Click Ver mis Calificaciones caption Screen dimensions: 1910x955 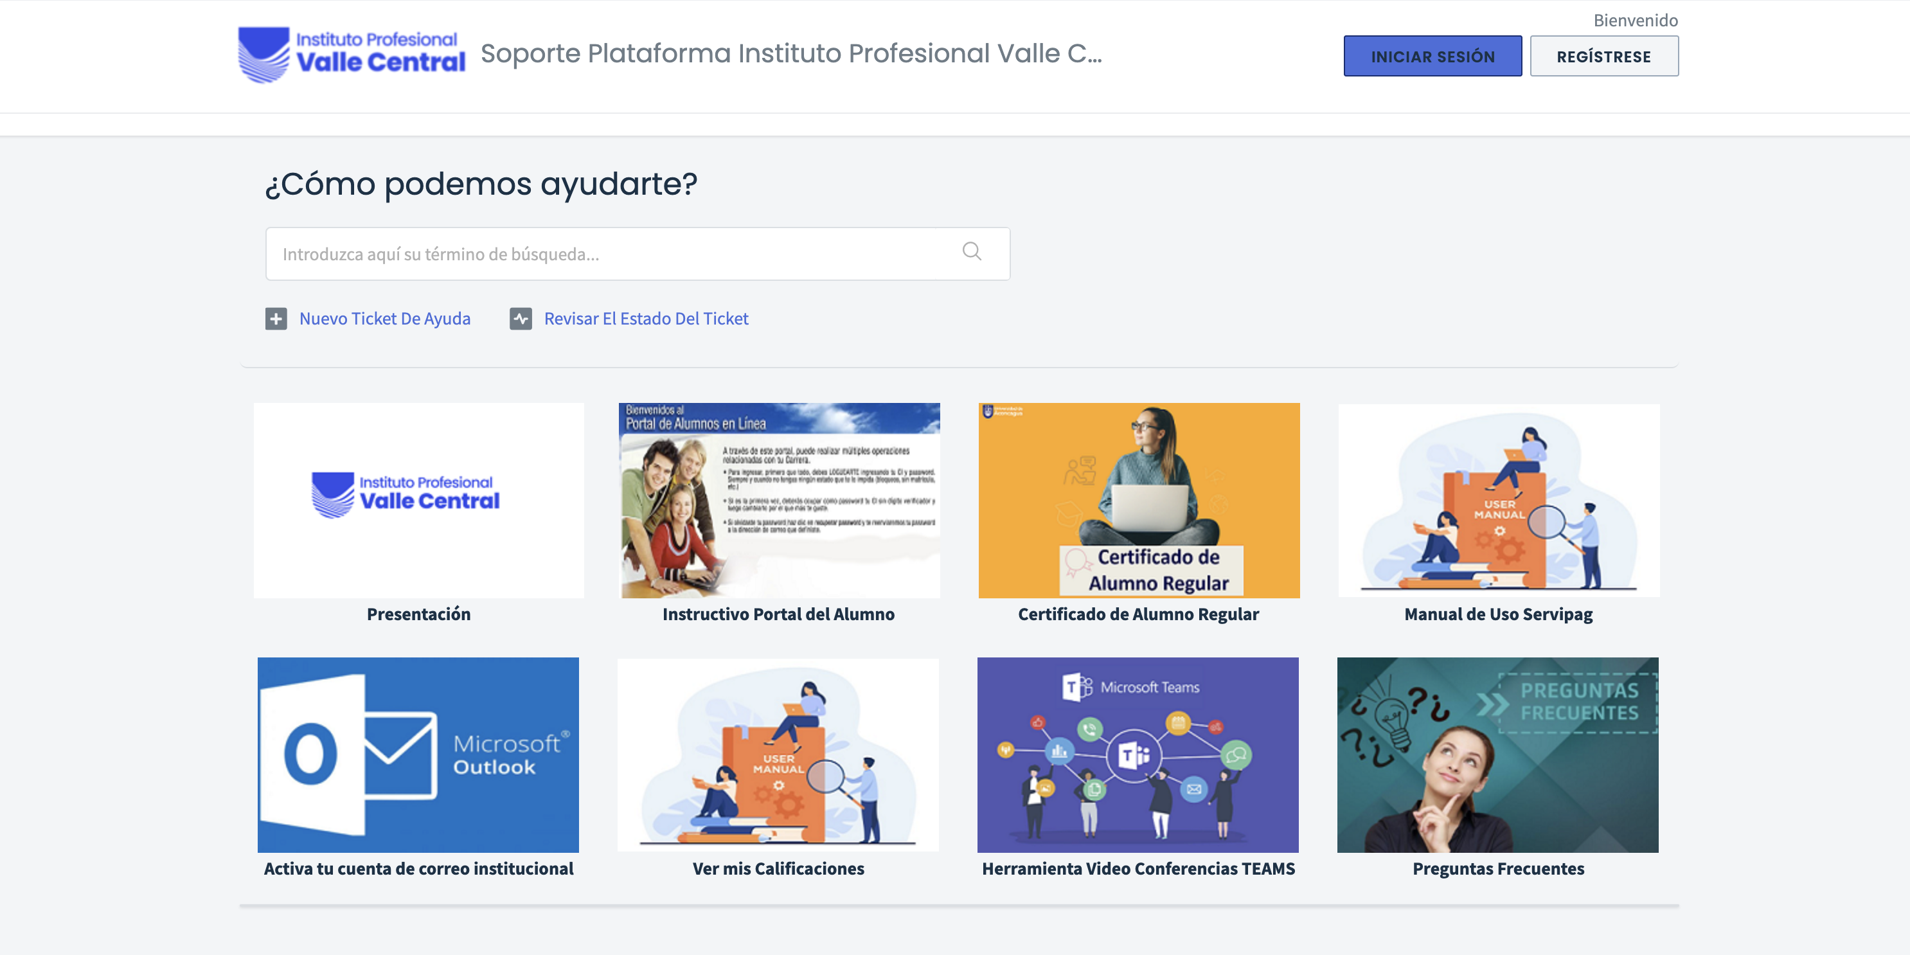[778, 868]
